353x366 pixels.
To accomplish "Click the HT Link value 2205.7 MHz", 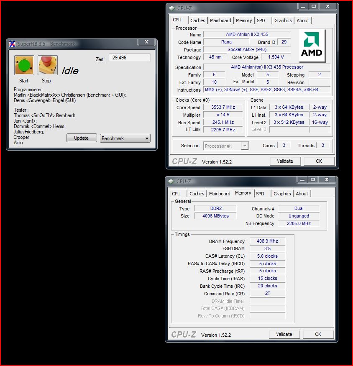I will (x=223, y=130).
